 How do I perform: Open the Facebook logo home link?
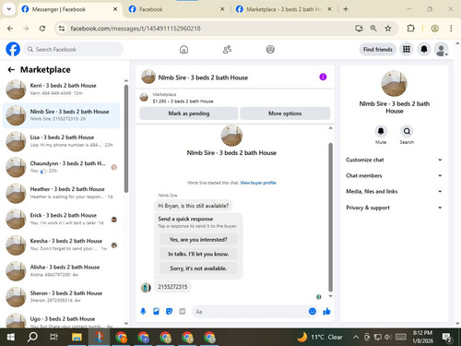pos(13,49)
